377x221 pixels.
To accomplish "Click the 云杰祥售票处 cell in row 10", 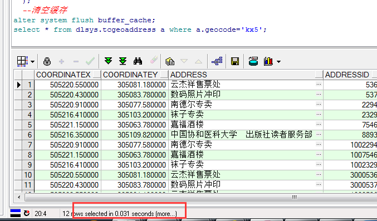I will [x=246, y=175].
